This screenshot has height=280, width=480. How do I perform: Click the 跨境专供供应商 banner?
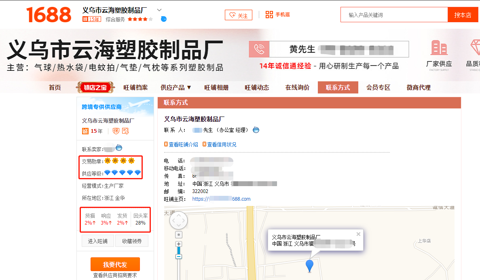point(115,106)
